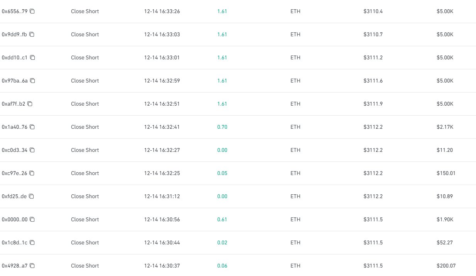Select the $3110.4 price cell

tap(373, 12)
